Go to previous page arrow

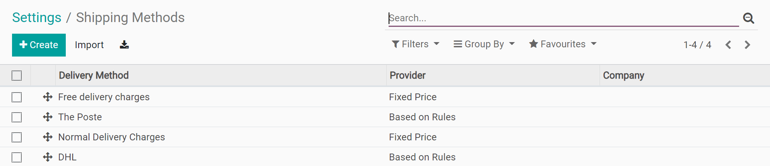(x=728, y=45)
